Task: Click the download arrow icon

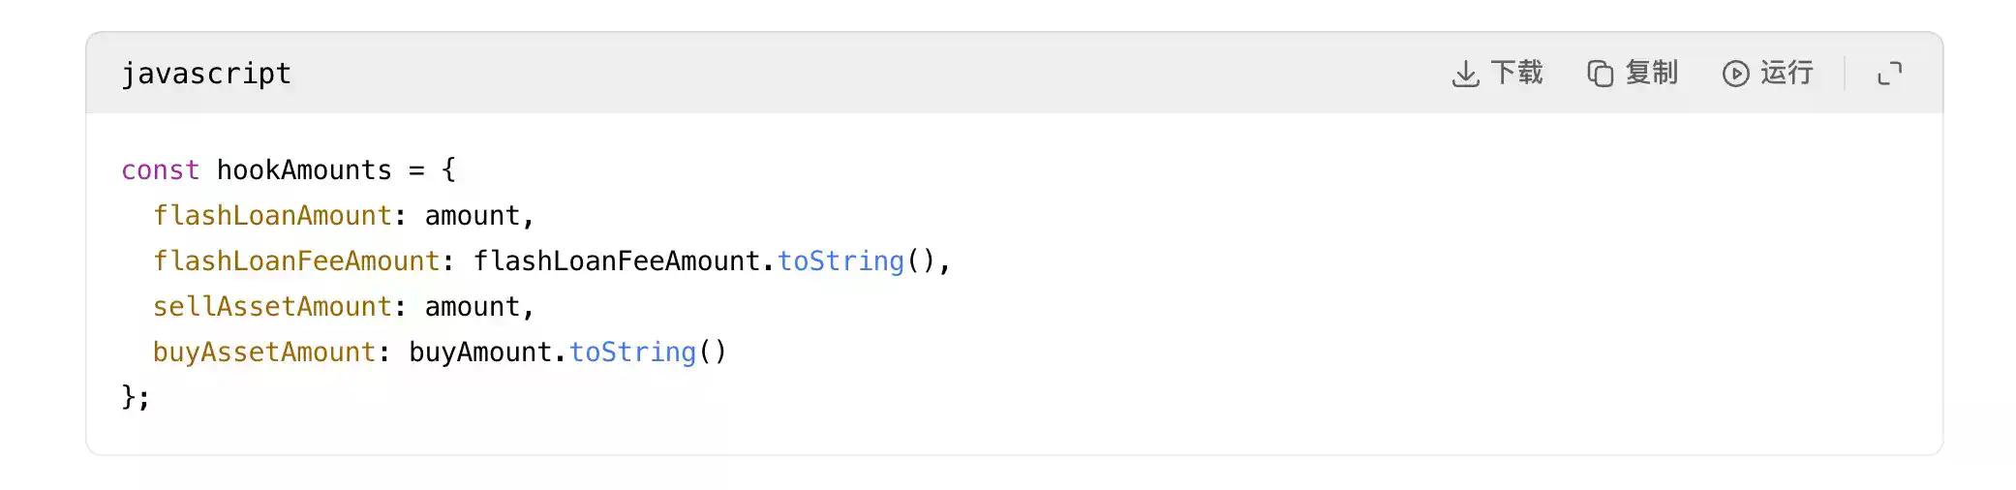Action: 1465,74
